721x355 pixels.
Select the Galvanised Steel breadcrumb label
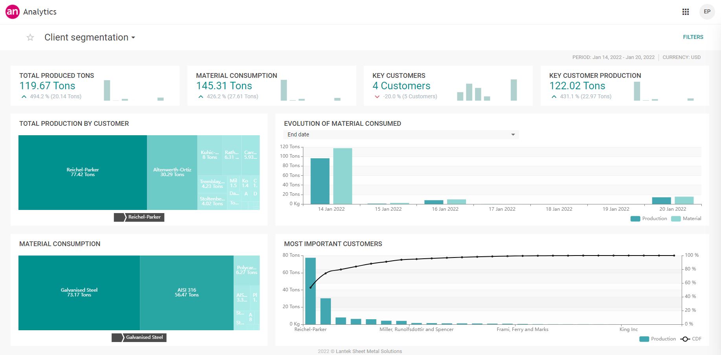(x=144, y=337)
